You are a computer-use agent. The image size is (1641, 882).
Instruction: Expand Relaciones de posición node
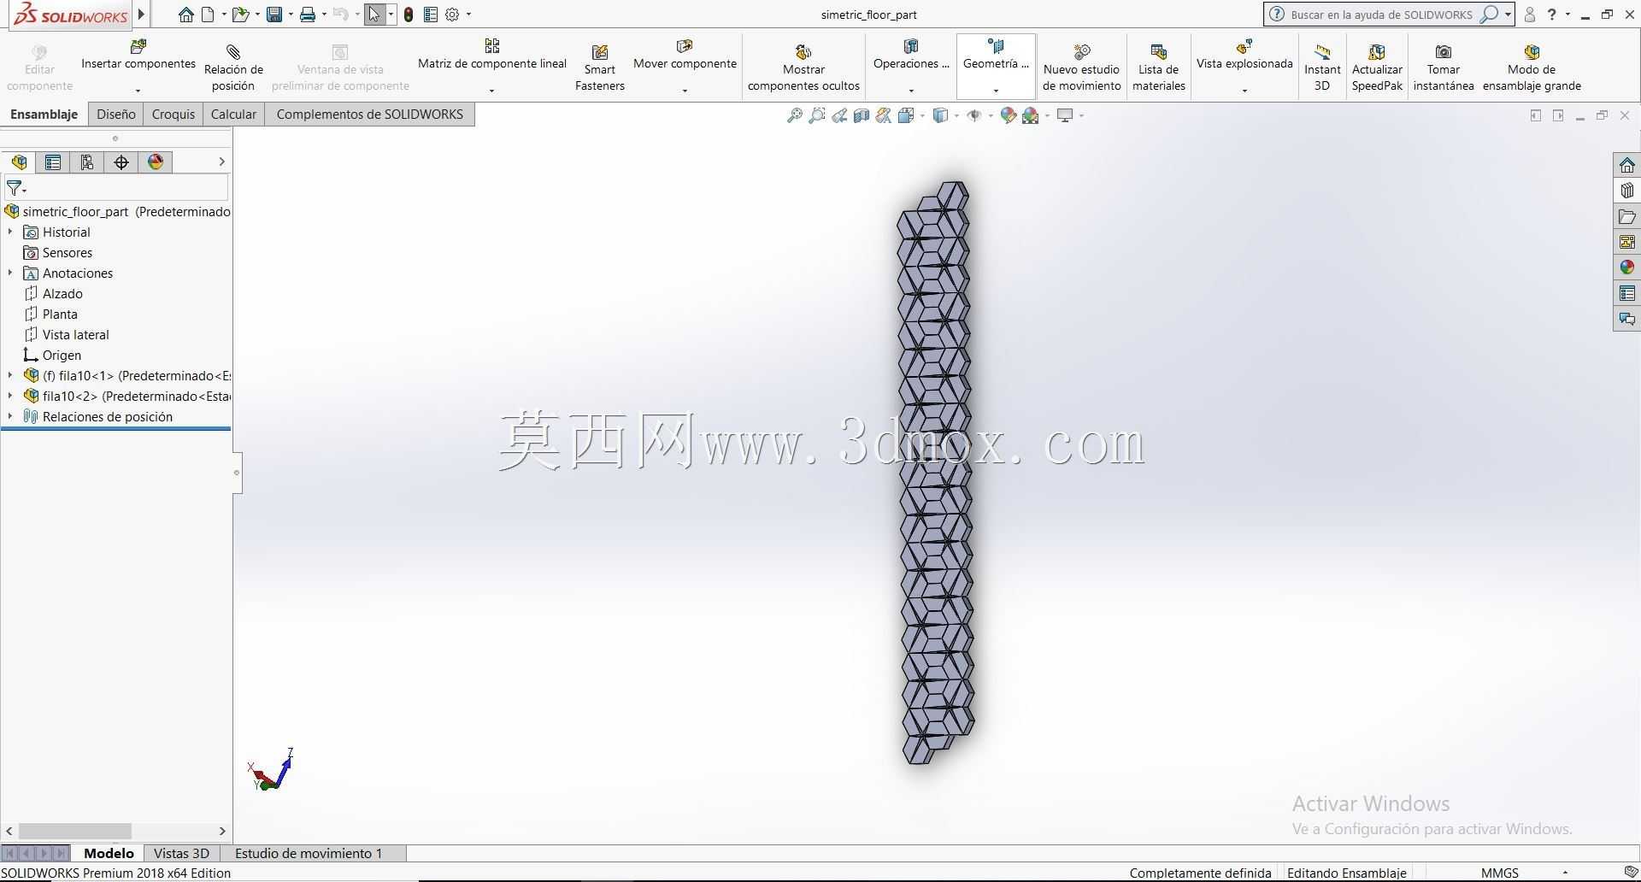click(10, 416)
